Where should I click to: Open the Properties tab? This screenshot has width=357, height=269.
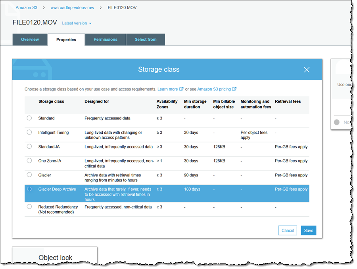pyautogui.click(x=66, y=40)
